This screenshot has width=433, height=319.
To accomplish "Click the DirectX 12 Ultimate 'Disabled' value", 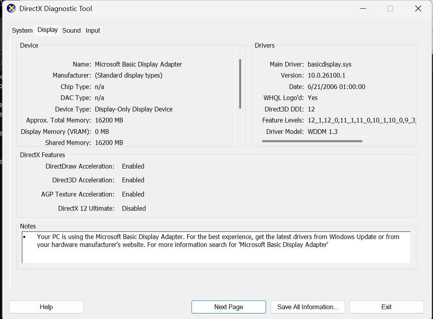I will pyautogui.click(x=134, y=208).
